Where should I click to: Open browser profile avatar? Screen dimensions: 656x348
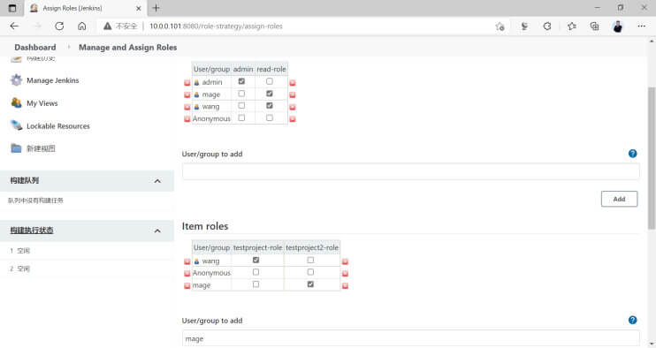pyautogui.click(x=617, y=26)
